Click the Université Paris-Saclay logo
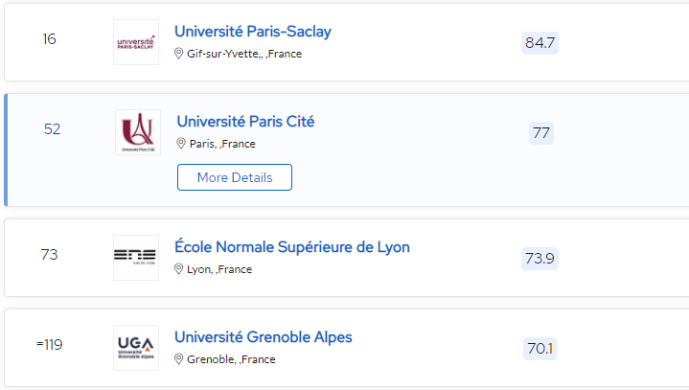The image size is (689, 390). [x=136, y=42]
